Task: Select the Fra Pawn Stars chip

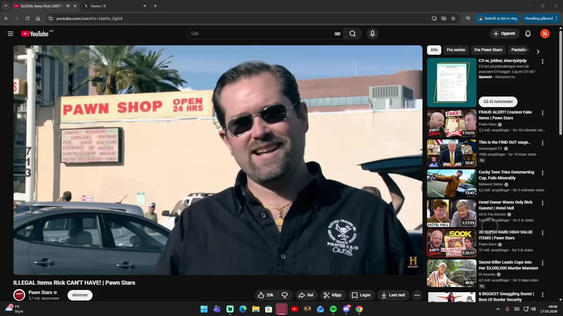Action: pos(488,50)
